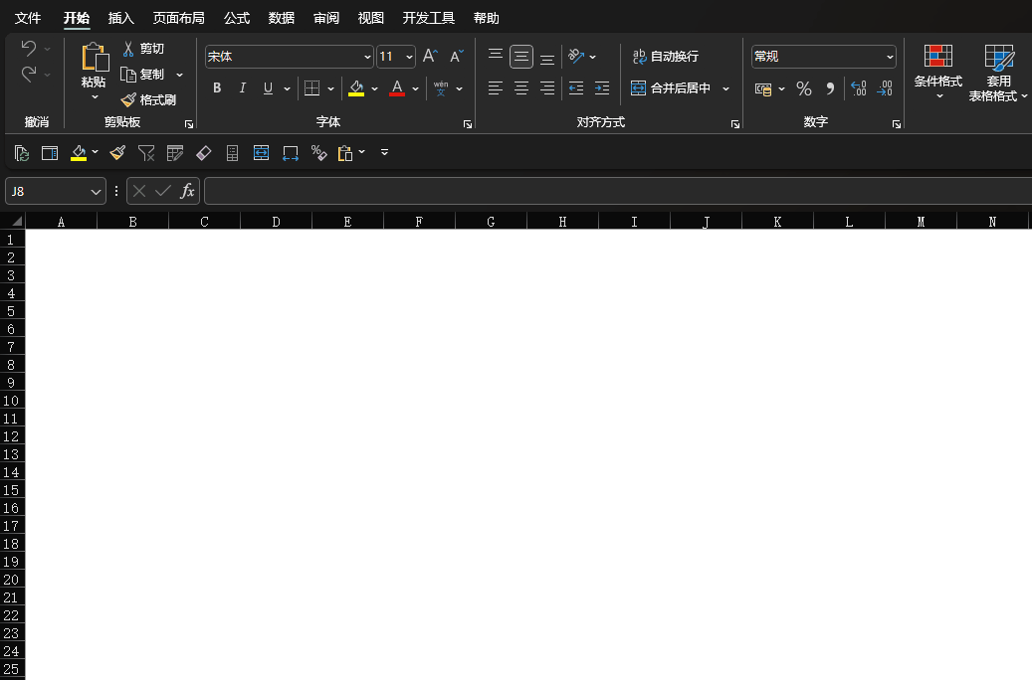Click quick access eraser icon

204,153
